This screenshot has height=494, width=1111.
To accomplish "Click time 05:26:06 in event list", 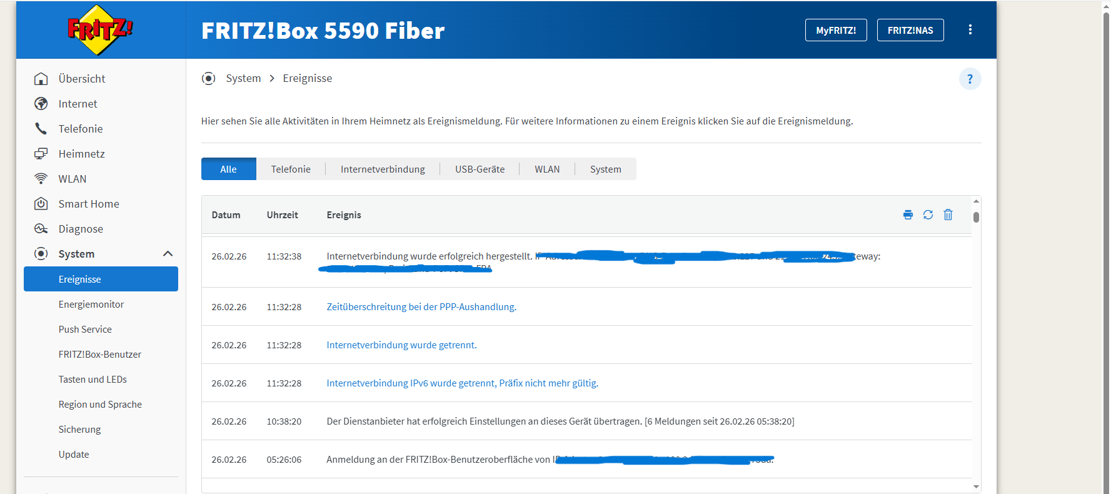I will 284,460.
